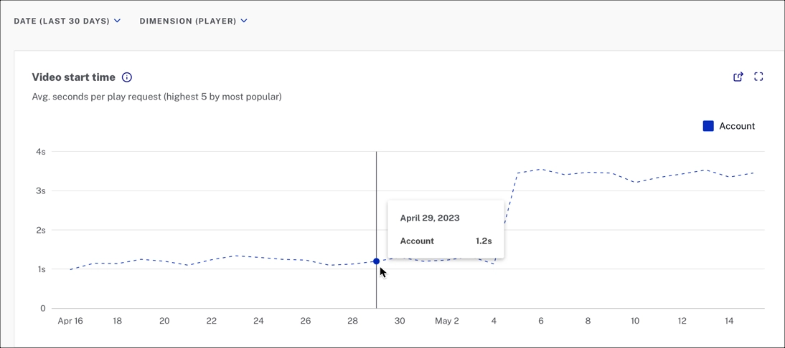The width and height of the screenshot is (785, 348).
Task: Click the 22 x-axis date label
Action: (x=211, y=321)
